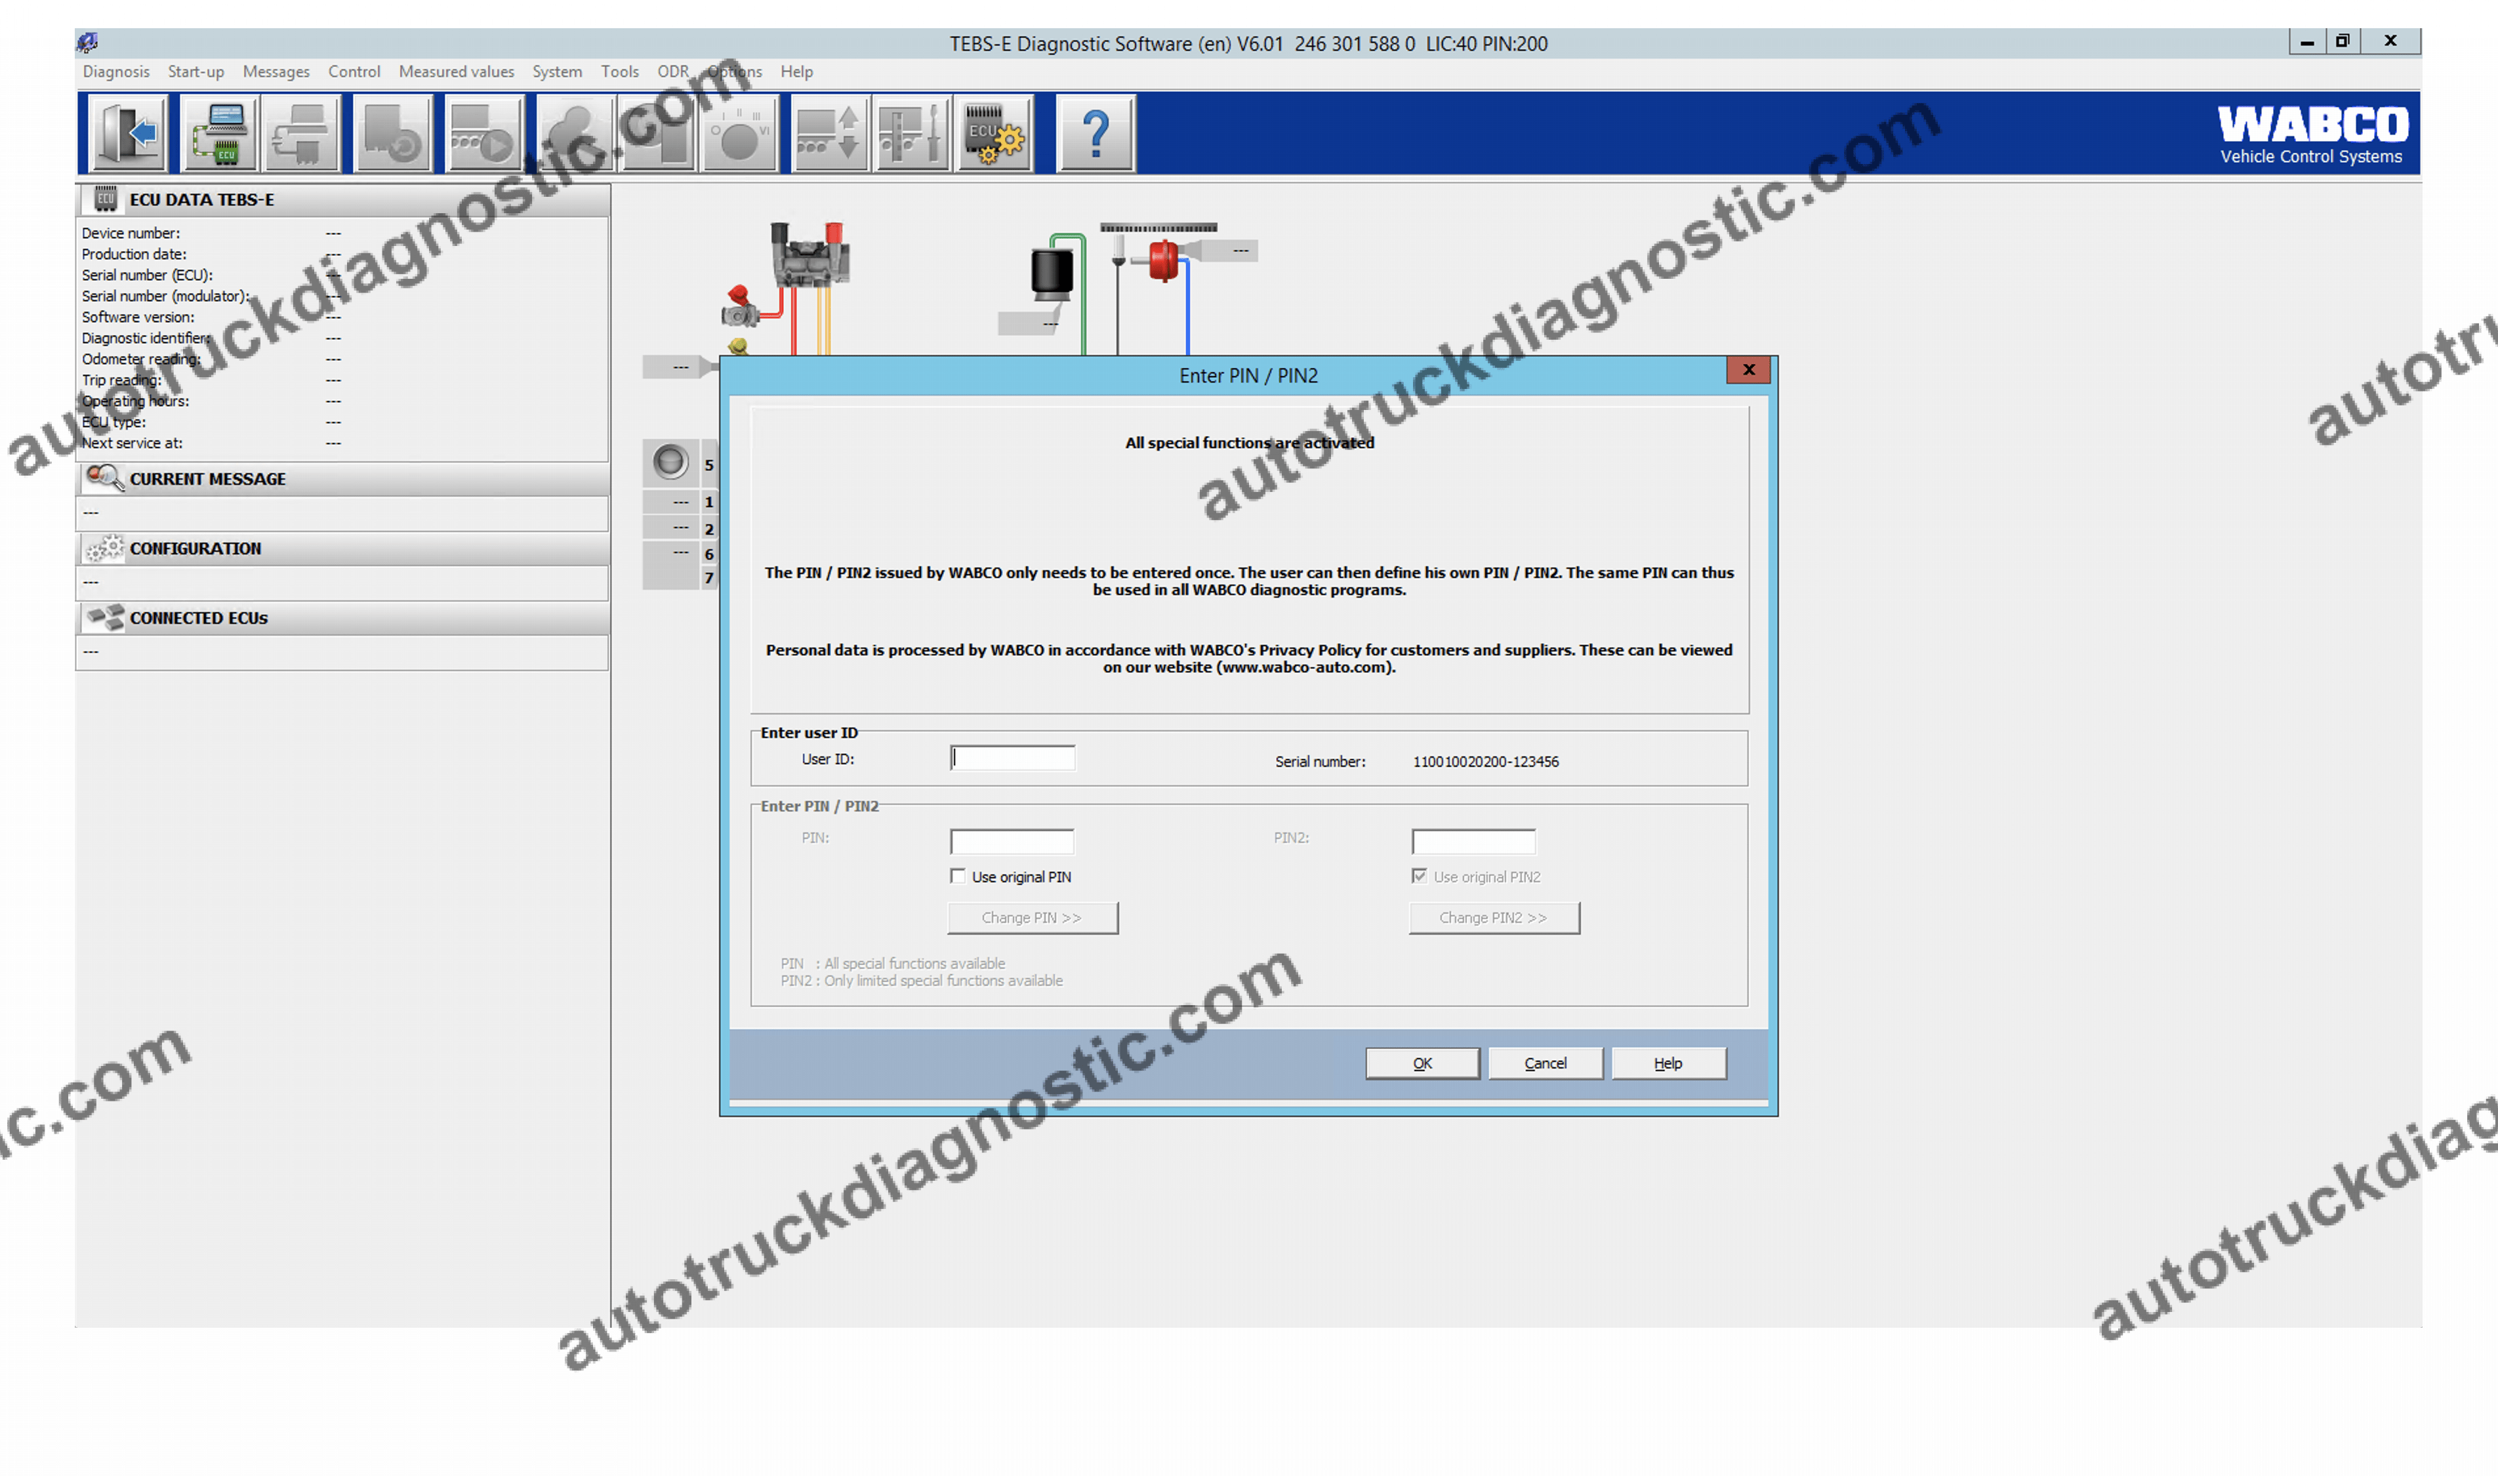The width and height of the screenshot is (2498, 1476).
Task: Open the Tools menu
Action: coord(619,71)
